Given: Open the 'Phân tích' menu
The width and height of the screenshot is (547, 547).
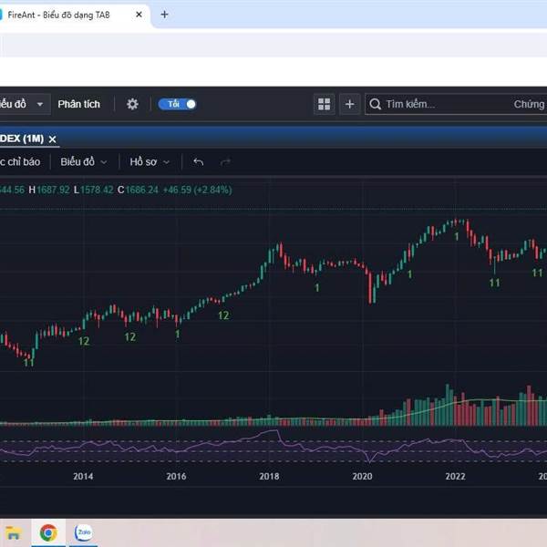Looking at the screenshot, I should (79, 104).
